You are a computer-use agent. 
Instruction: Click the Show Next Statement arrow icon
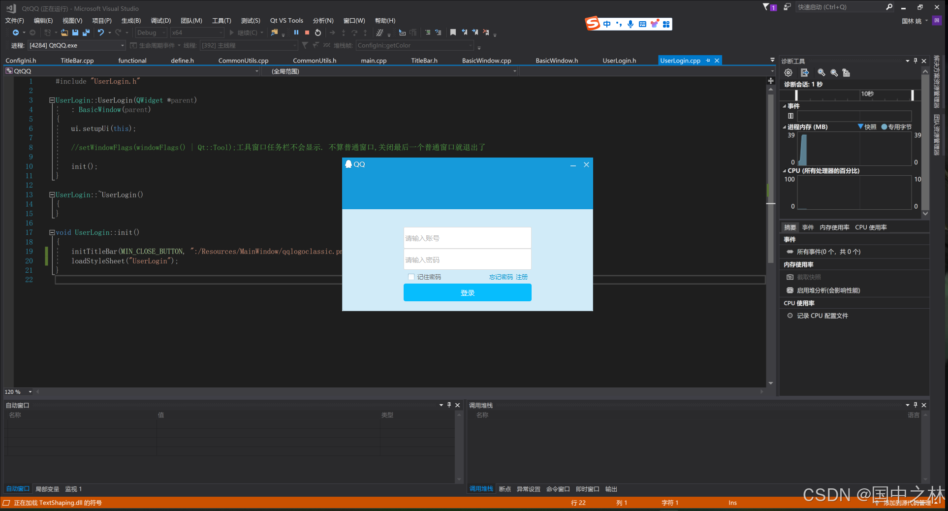click(332, 32)
